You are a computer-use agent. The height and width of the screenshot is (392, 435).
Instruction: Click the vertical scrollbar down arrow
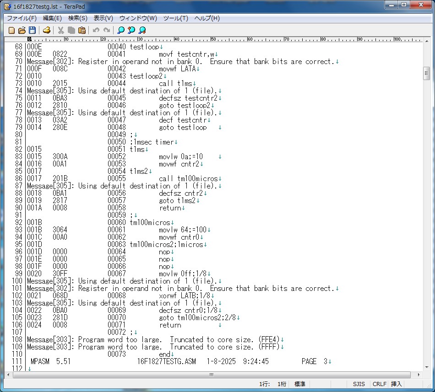[426, 367]
